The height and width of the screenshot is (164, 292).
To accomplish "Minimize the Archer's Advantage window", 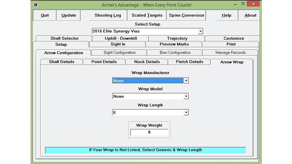I will [235, 4].
